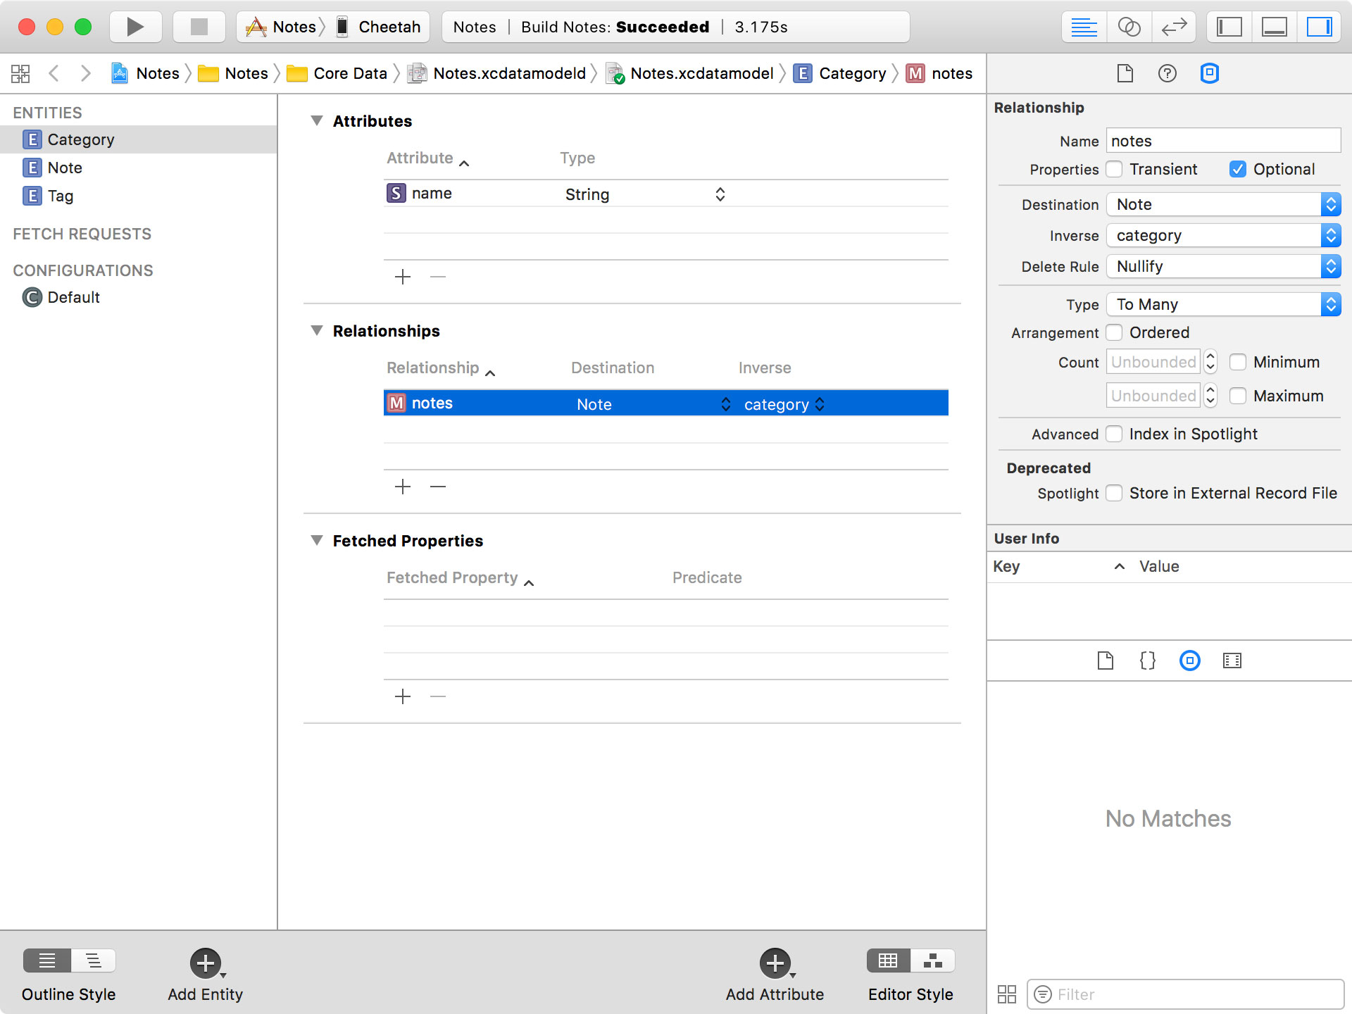
Task: Open the Destination dropdown showing Note
Action: pos(1331,204)
